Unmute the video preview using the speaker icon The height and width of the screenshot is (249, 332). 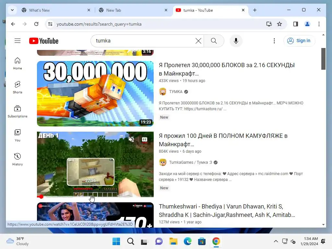tap(131, 139)
